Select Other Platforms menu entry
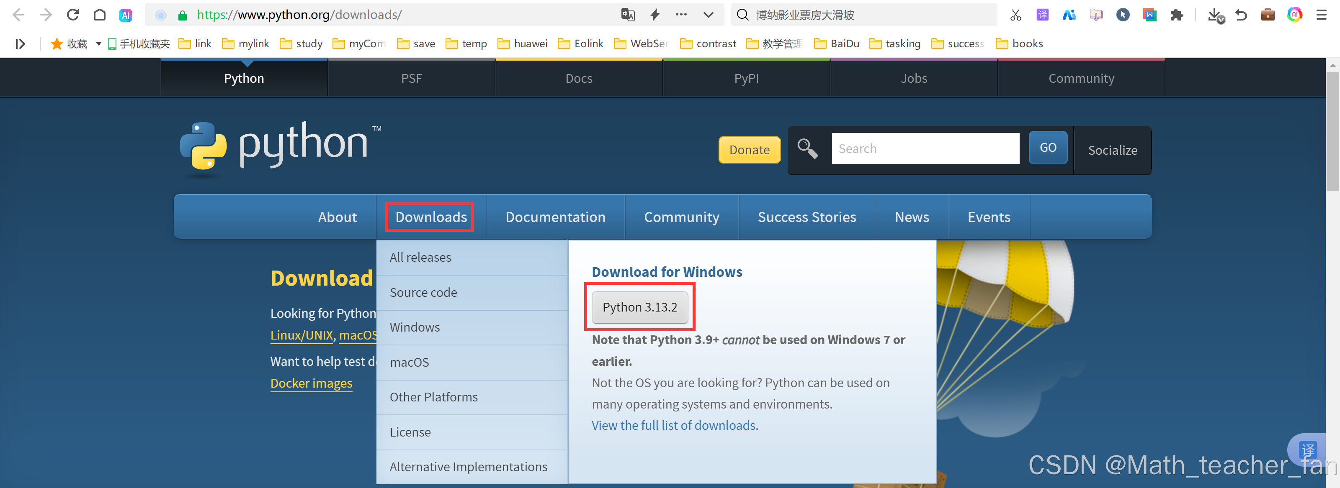This screenshot has height=488, width=1340. [x=472, y=397]
